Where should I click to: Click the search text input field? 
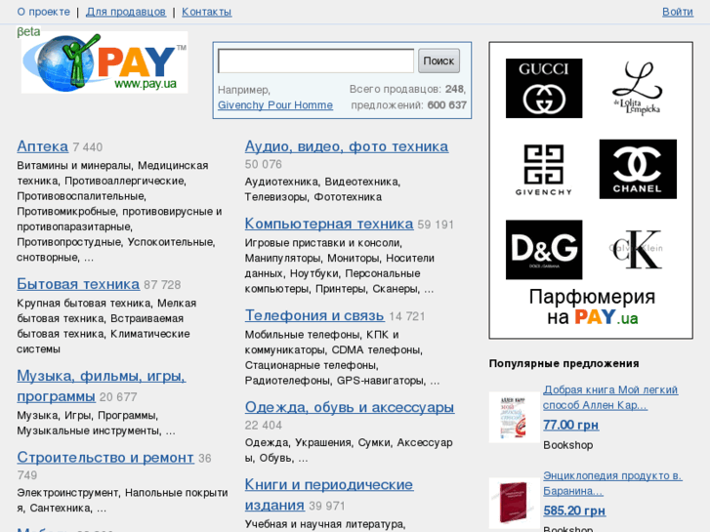[x=316, y=61]
